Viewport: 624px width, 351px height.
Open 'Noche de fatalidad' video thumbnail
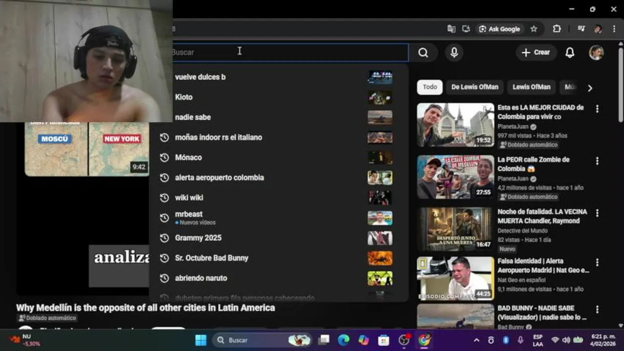[x=455, y=229]
